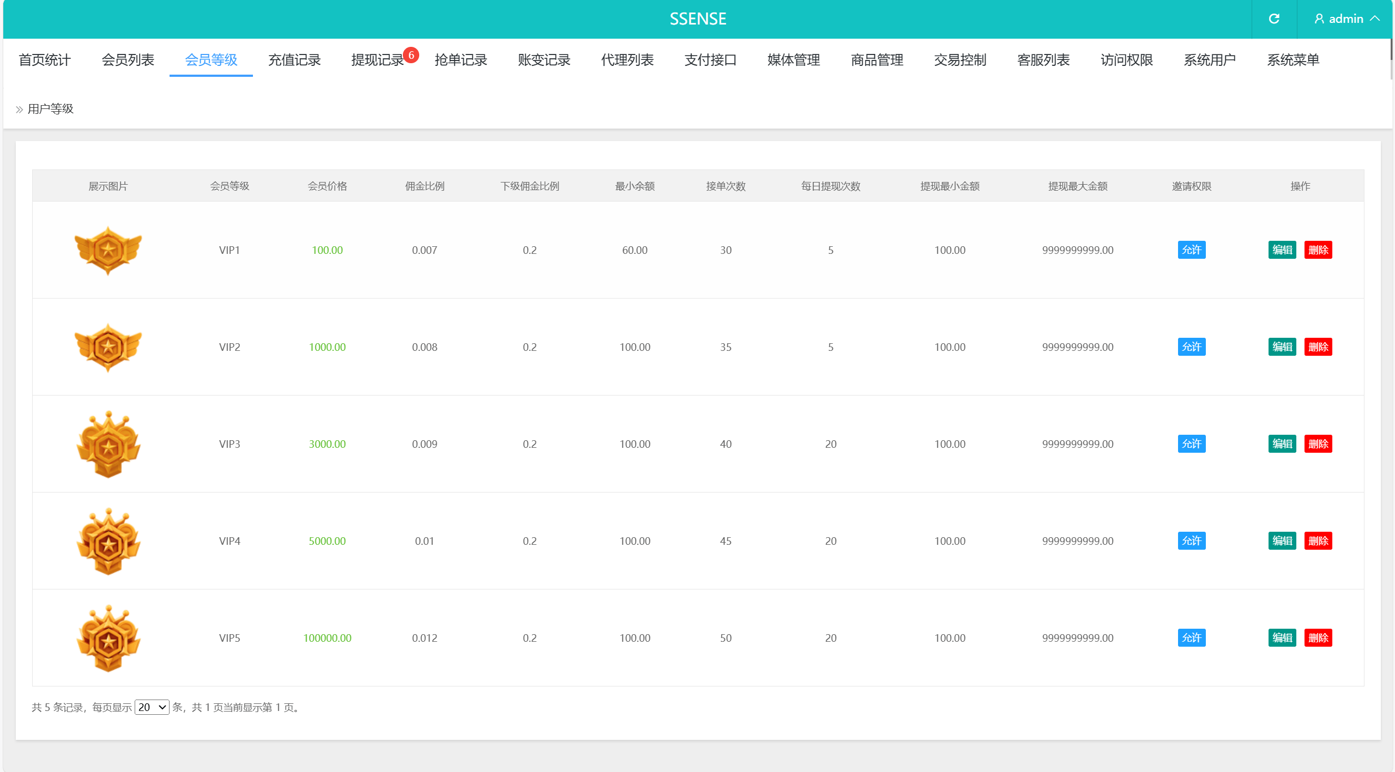This screenshot has width=1395, height=772.
Task: Click VIP5 price 100000.00
Action: 327,638
